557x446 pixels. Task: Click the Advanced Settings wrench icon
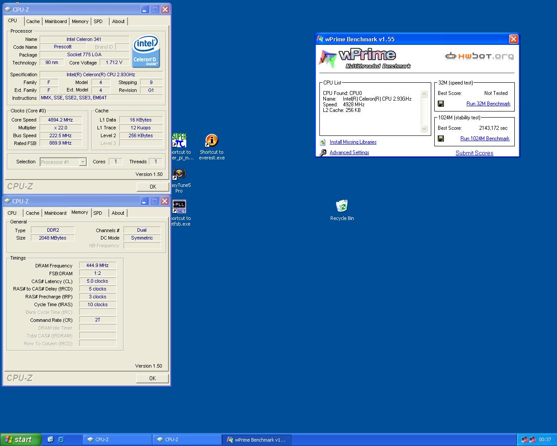point(323,153)
